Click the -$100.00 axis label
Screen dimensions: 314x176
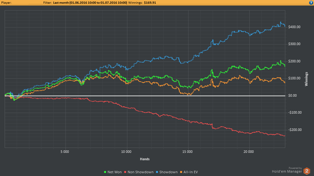[x=295, y=112]
